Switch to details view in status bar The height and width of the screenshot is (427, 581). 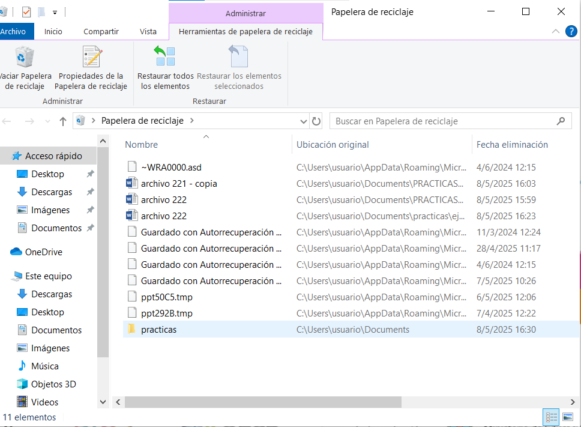pos(551,417)
